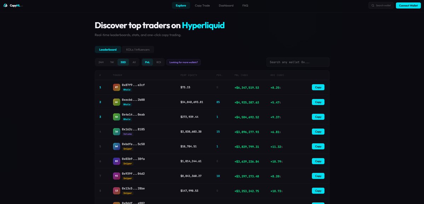Click the ROI (30D) column header
Screen dimensions: 424x204
(277, 75)
